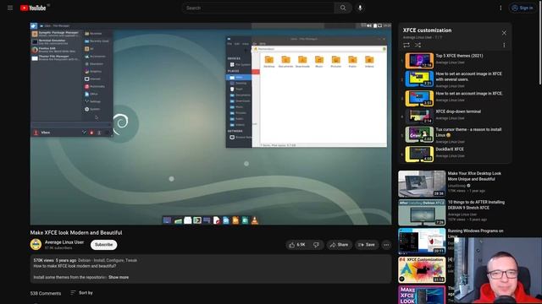
Task: Close the XFCE customization playlist panel
Action: click(x=504, y=33)
